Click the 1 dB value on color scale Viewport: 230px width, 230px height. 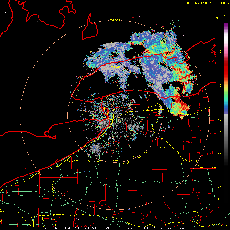(221, 97)
